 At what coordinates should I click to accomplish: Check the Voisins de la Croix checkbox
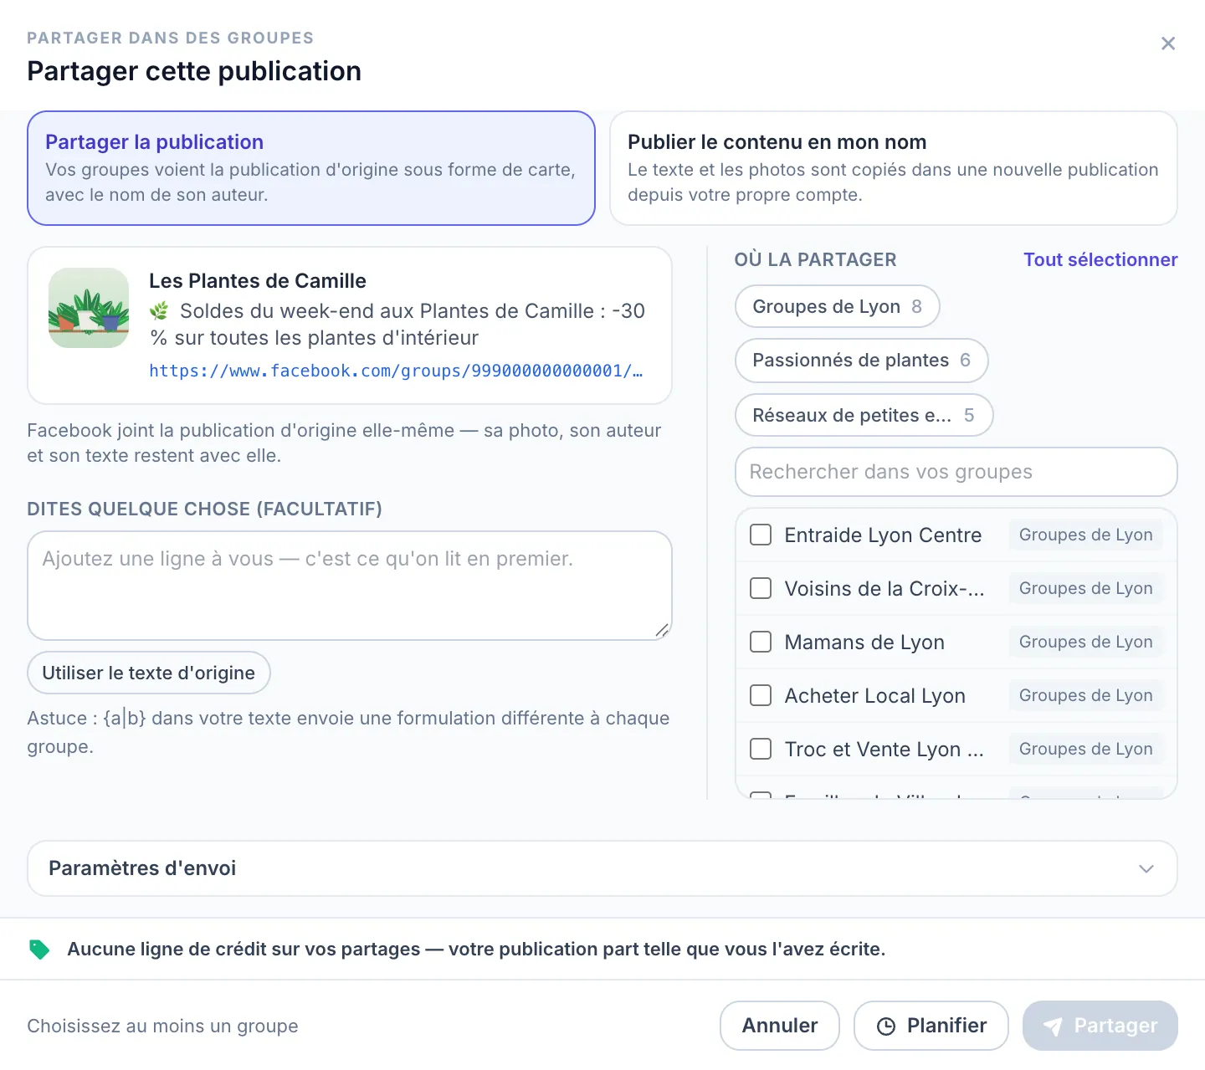[761, 588]
